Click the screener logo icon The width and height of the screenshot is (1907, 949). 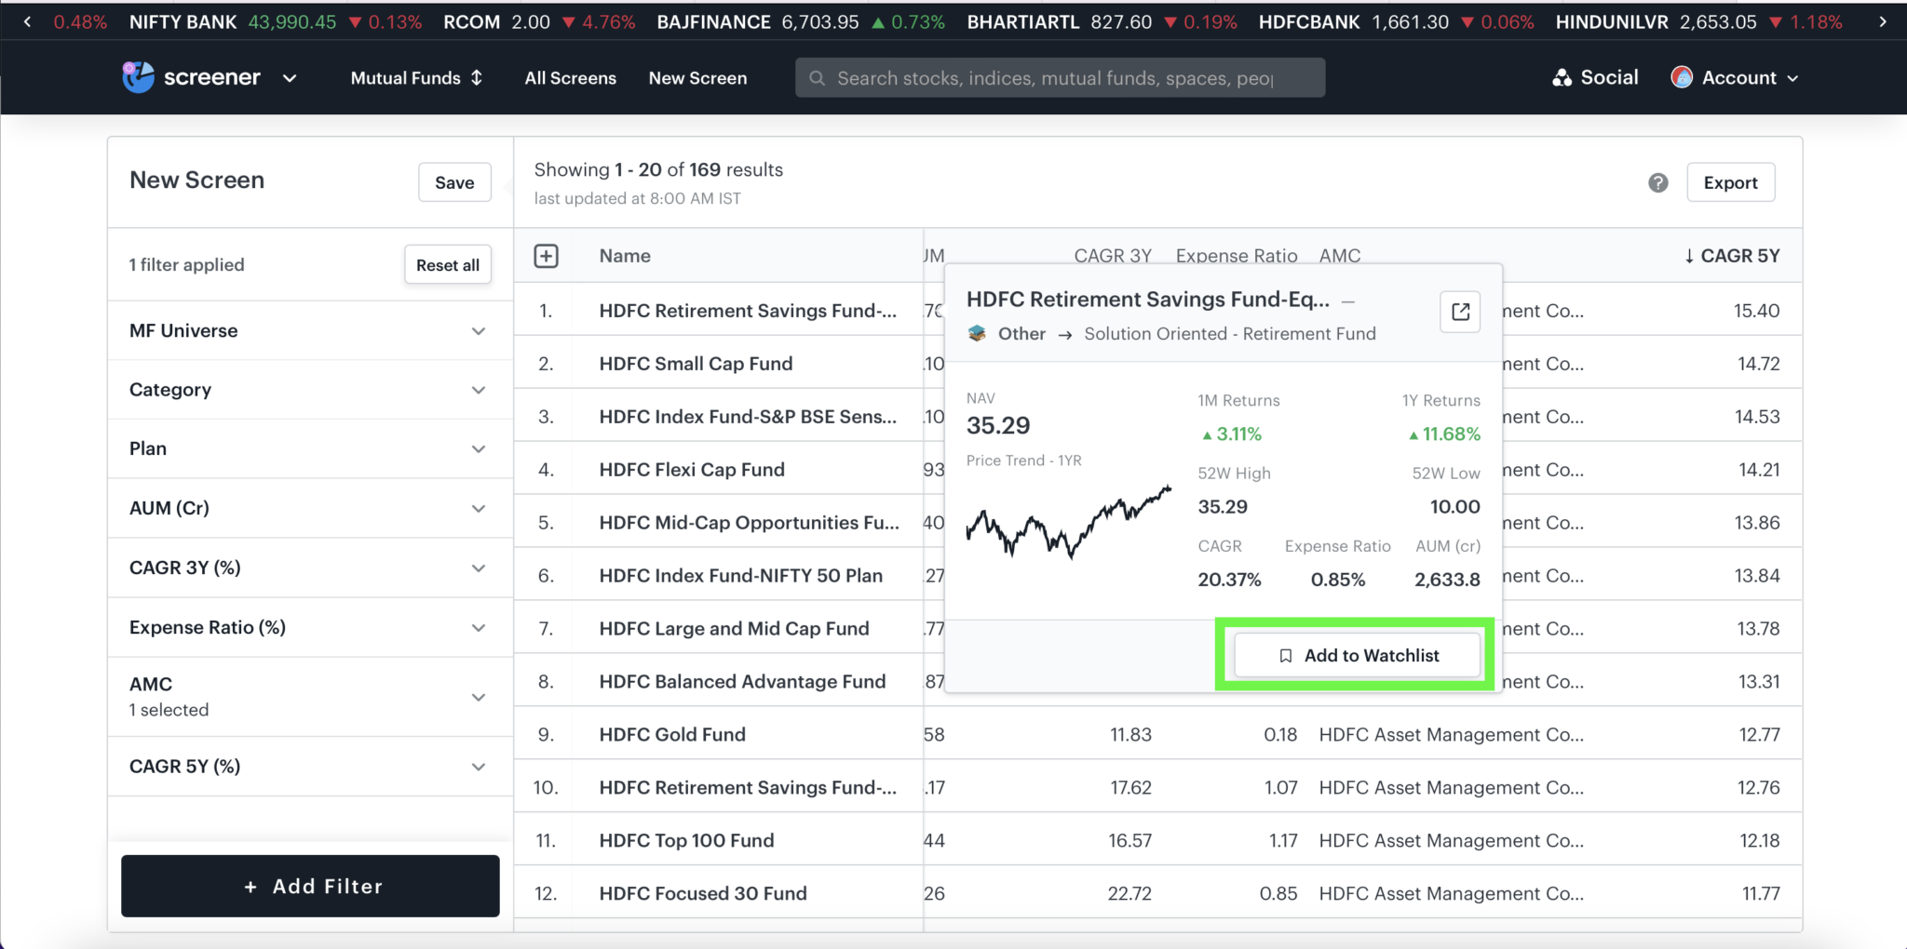[138, 77]
